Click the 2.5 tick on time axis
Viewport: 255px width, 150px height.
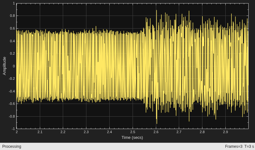click(133, 132)
